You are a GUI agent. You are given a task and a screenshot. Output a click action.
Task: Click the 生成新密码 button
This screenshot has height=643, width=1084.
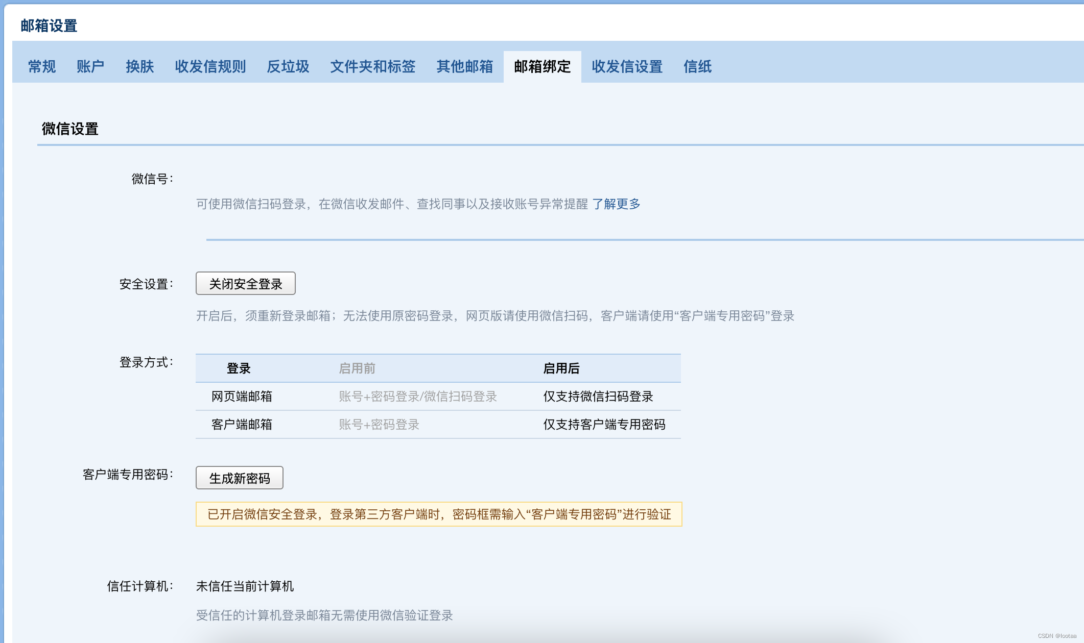coord(240,478)
